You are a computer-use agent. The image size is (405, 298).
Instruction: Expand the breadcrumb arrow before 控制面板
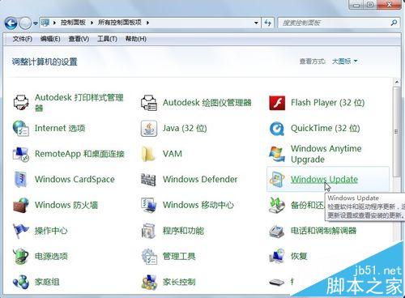[x=54, y=23]
